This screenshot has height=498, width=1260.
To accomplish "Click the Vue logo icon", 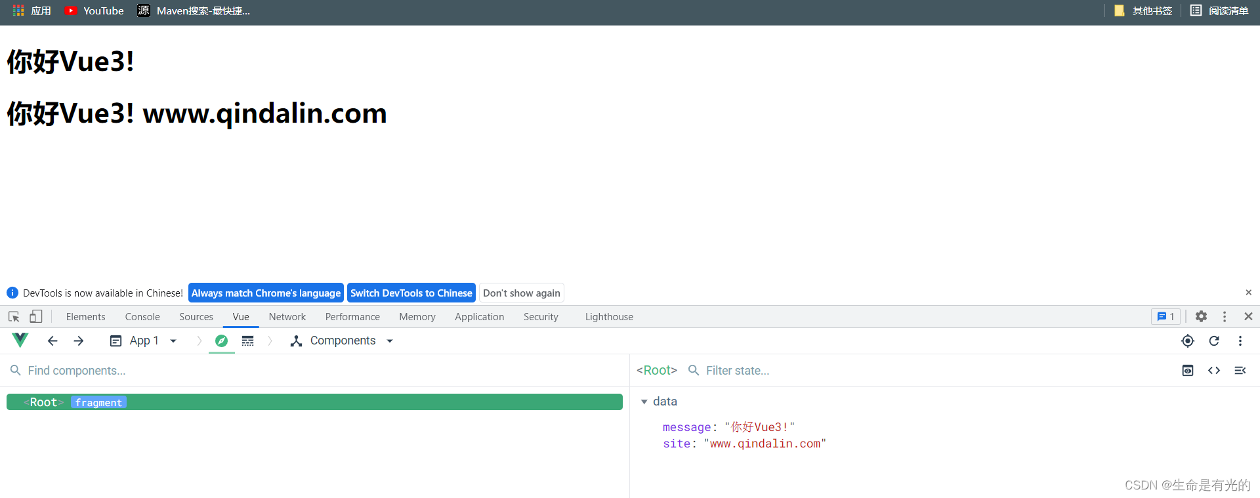I will pos(20,340).
